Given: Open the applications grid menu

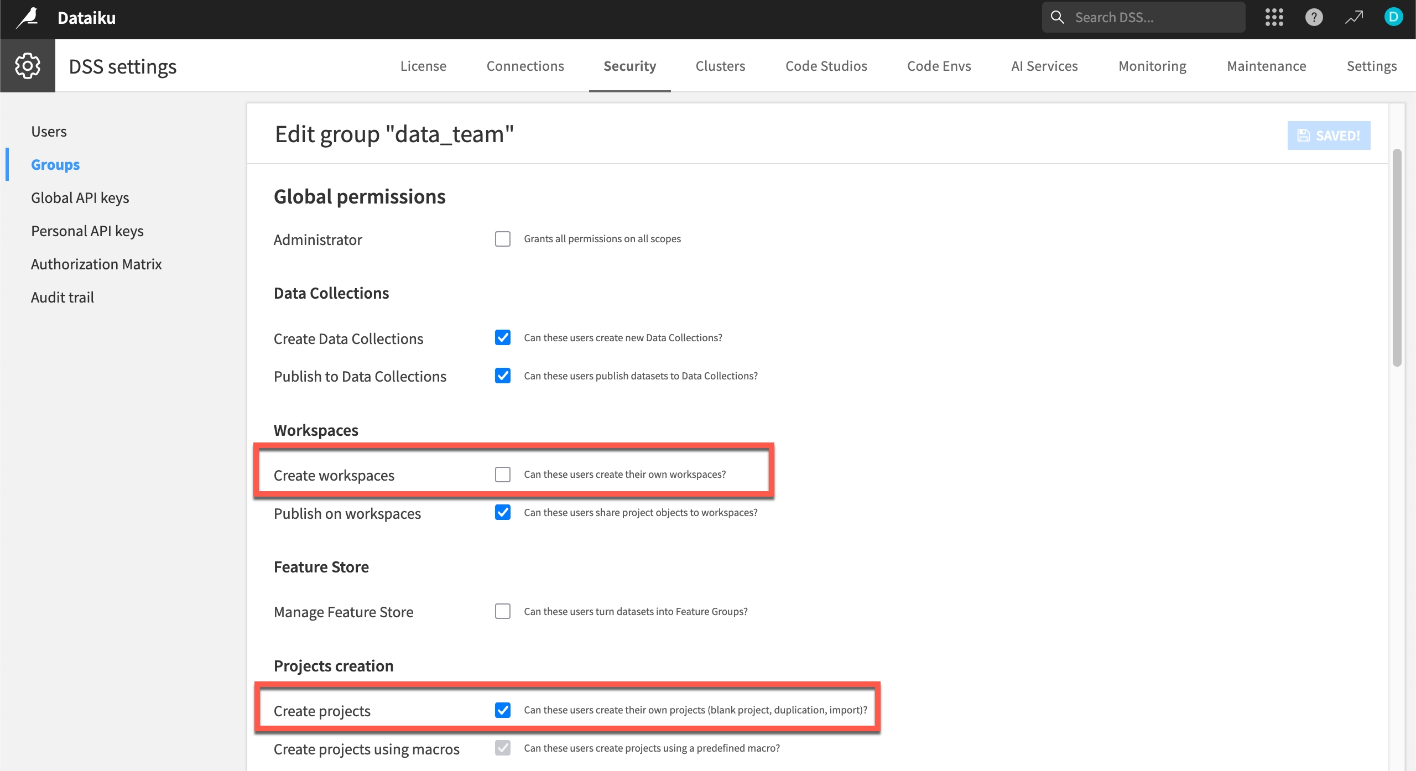Looking at the screenshot, I should click(x=1274, y=17).
